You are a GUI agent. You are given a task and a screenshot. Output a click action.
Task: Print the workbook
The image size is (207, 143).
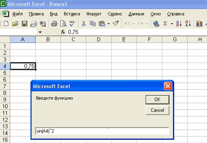click(x=54, y=24)
